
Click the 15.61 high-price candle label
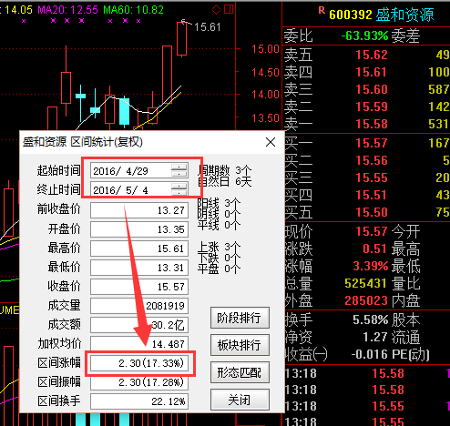pyautogui.click(x=207, y=27)
